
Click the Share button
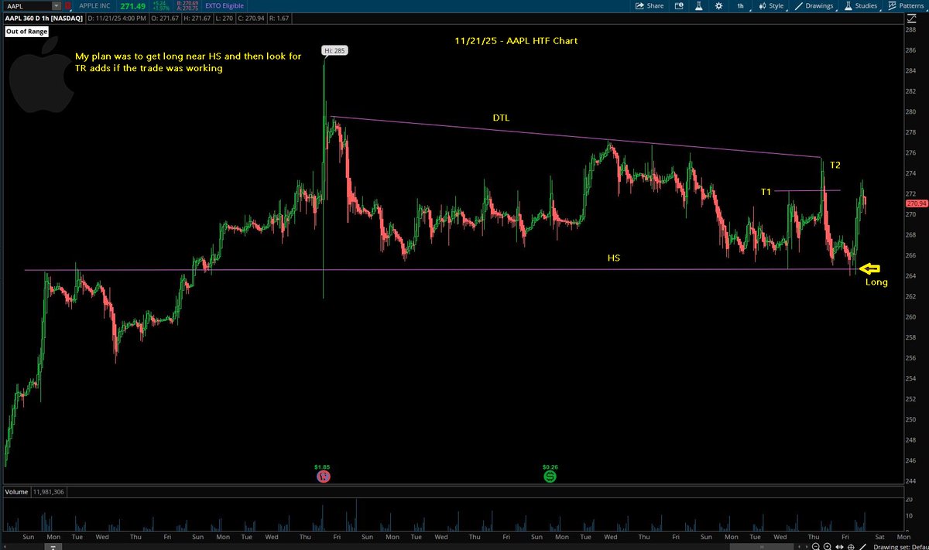click(649, 5)
